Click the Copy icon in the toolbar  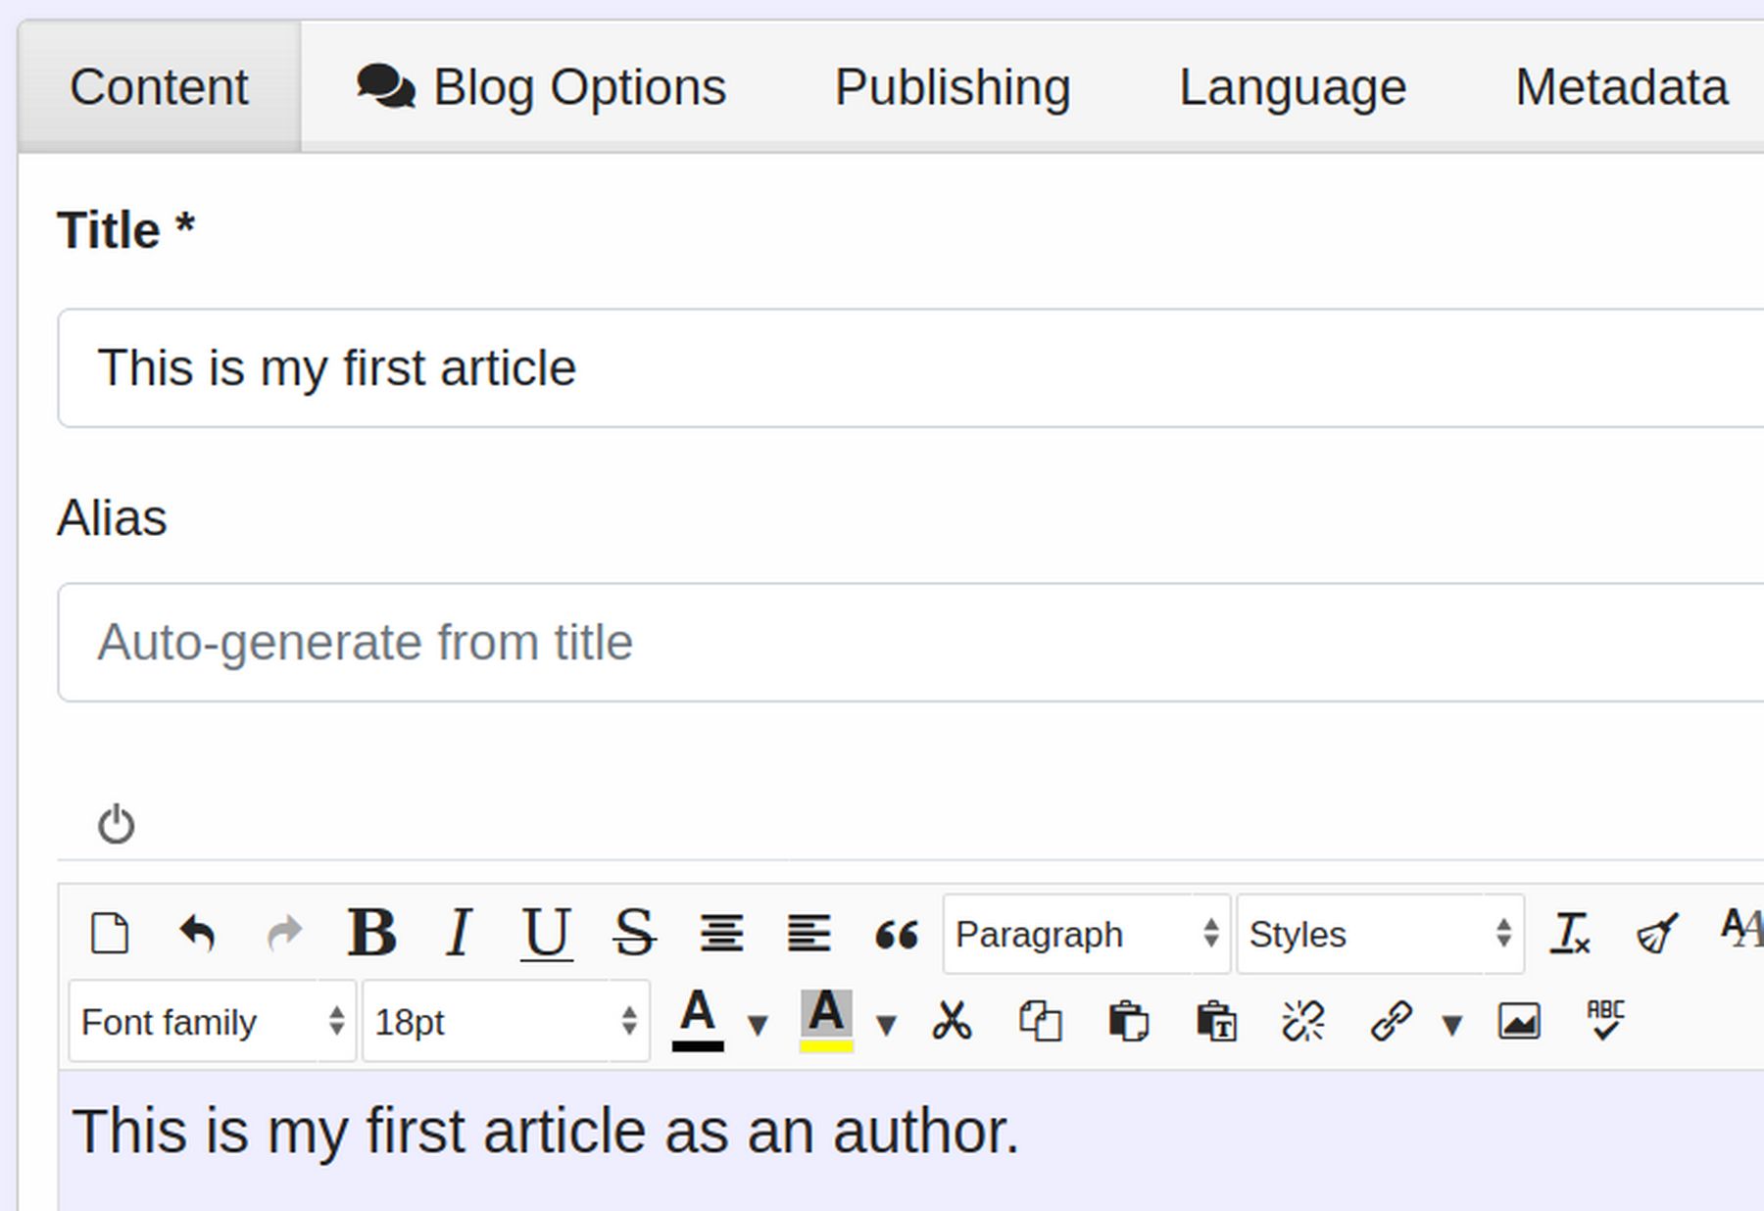[1040, 1021]
